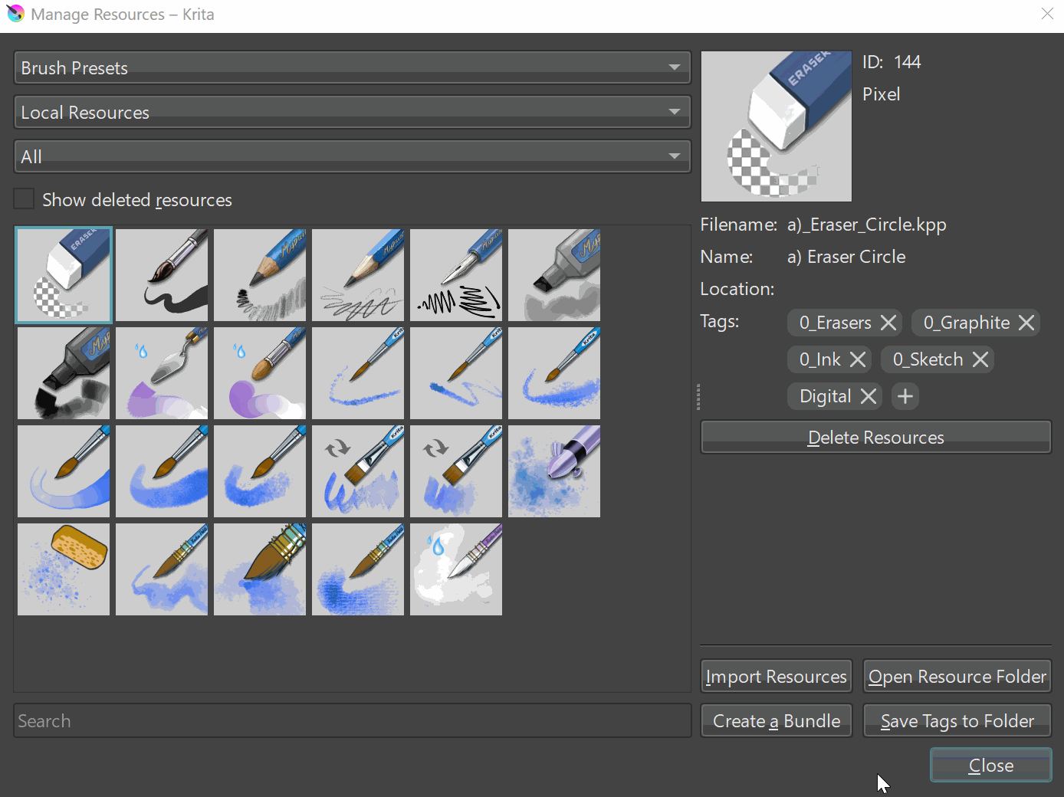Remove the 0_Erasers tag
1064x797 pixels.
coord(888,323)
